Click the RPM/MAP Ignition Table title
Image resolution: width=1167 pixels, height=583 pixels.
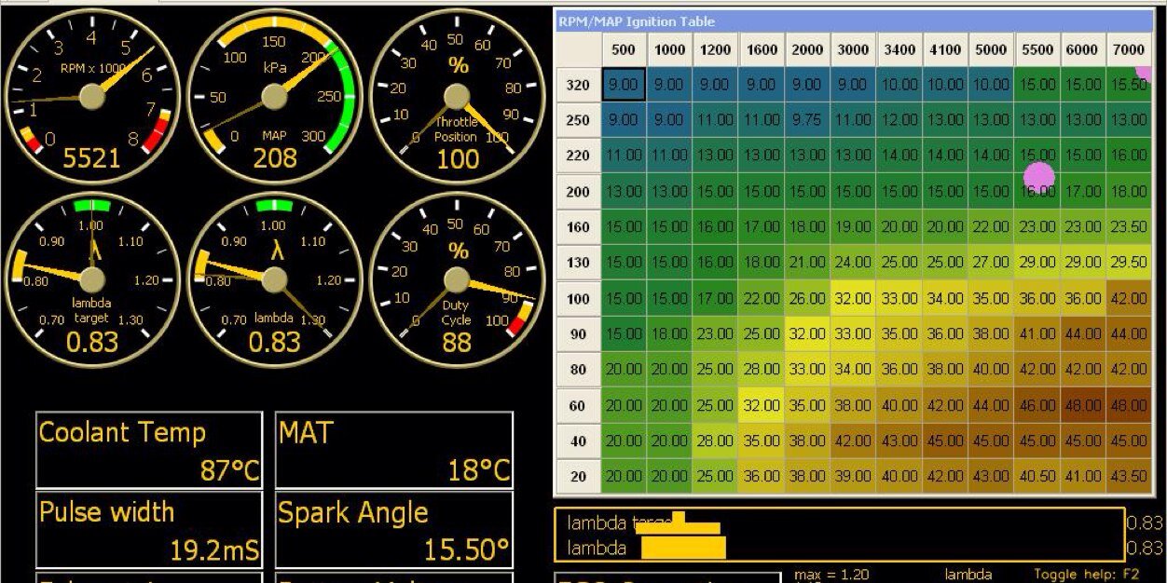coord(637,20)
